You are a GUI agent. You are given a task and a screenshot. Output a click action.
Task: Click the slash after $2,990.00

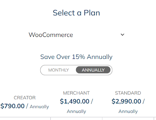144,101
